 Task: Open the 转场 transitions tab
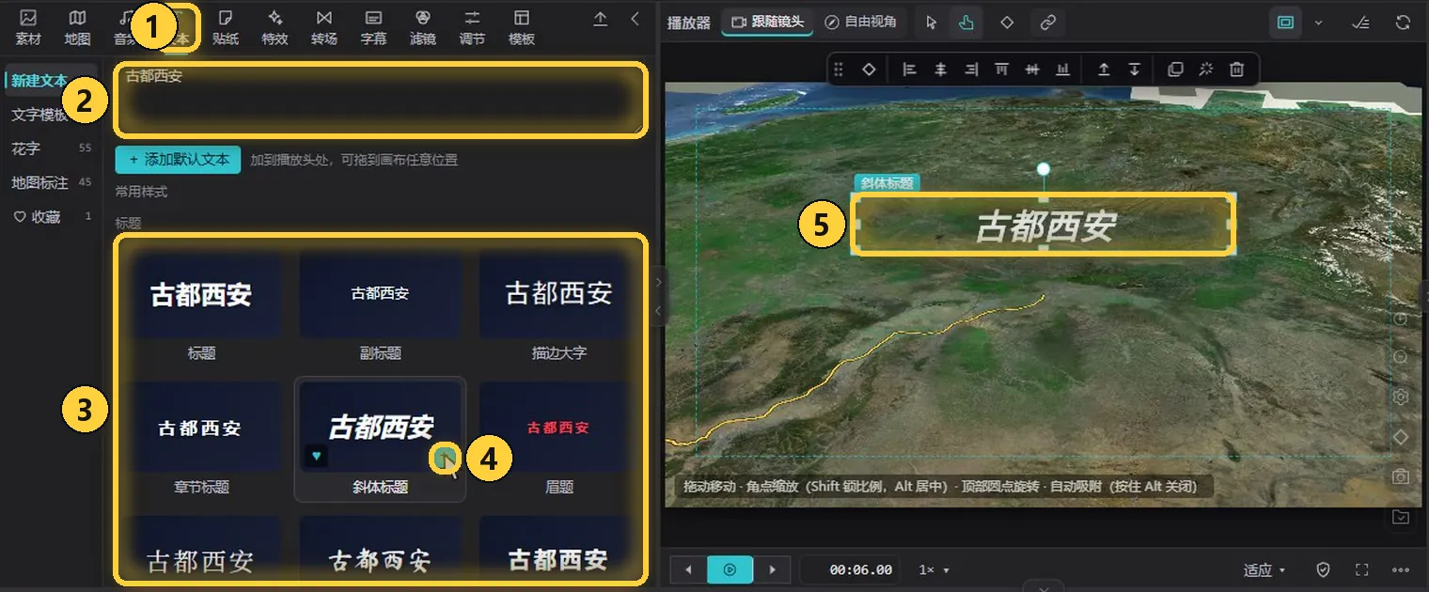click(x=324, y=27)
